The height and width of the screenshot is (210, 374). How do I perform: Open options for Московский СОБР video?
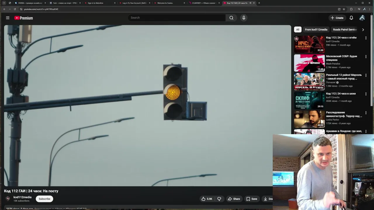pyautogui.click(x=366, y=57)
